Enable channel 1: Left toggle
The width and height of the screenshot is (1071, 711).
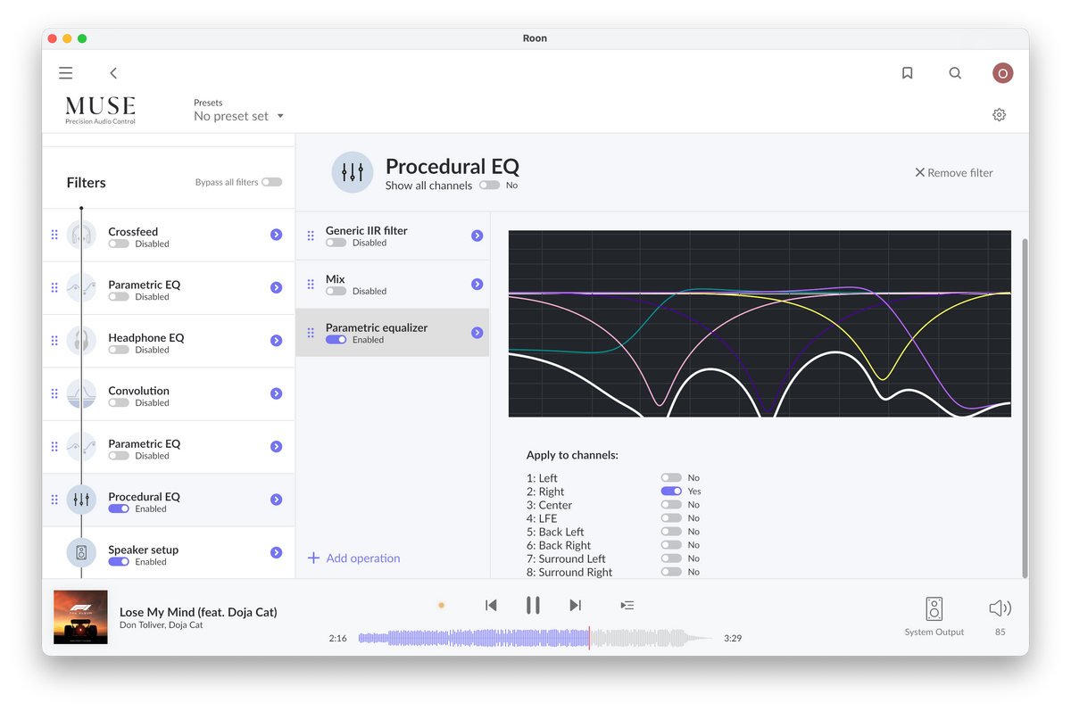tap(671, 478)
